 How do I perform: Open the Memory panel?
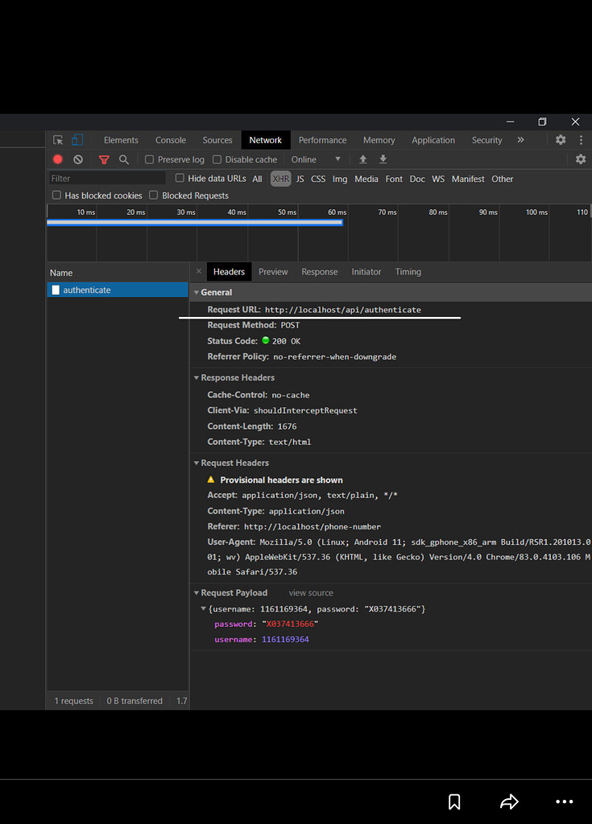tap(379, 140)
